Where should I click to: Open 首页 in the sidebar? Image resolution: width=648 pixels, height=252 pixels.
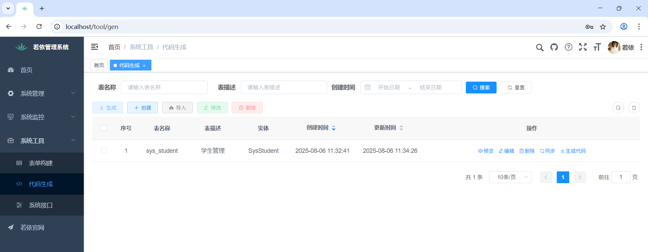42,70
